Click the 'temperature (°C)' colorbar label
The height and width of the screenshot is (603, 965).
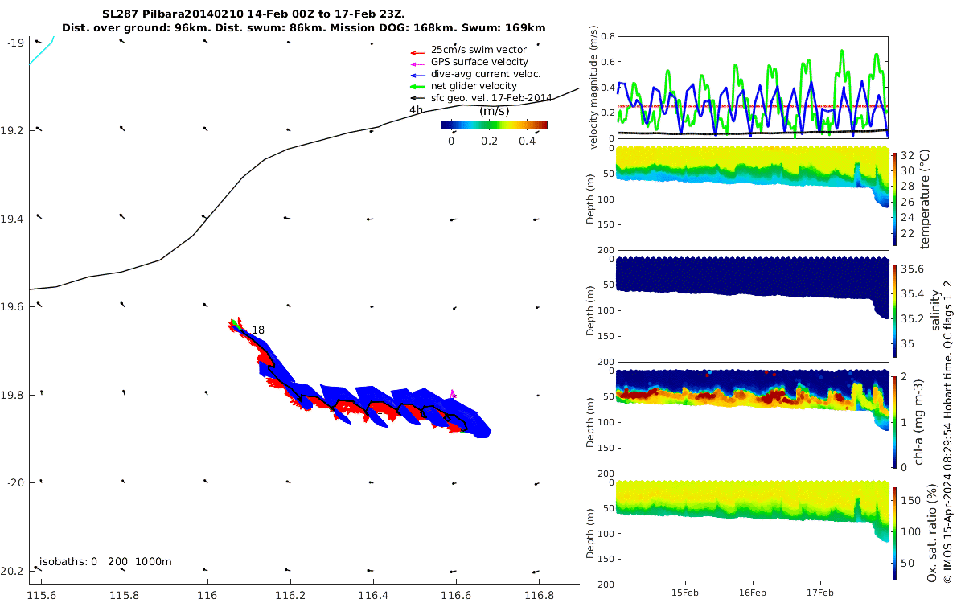(925, 198)
